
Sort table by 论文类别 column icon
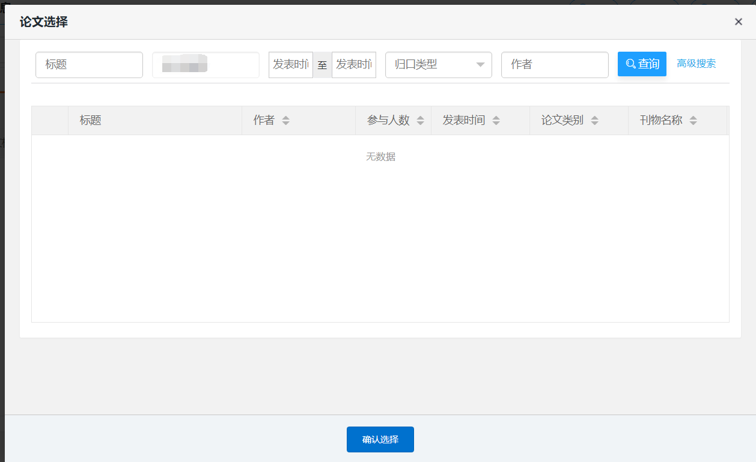point(594,121)
